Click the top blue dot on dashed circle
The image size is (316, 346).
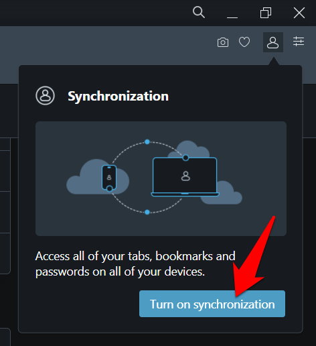pos(147,142)
